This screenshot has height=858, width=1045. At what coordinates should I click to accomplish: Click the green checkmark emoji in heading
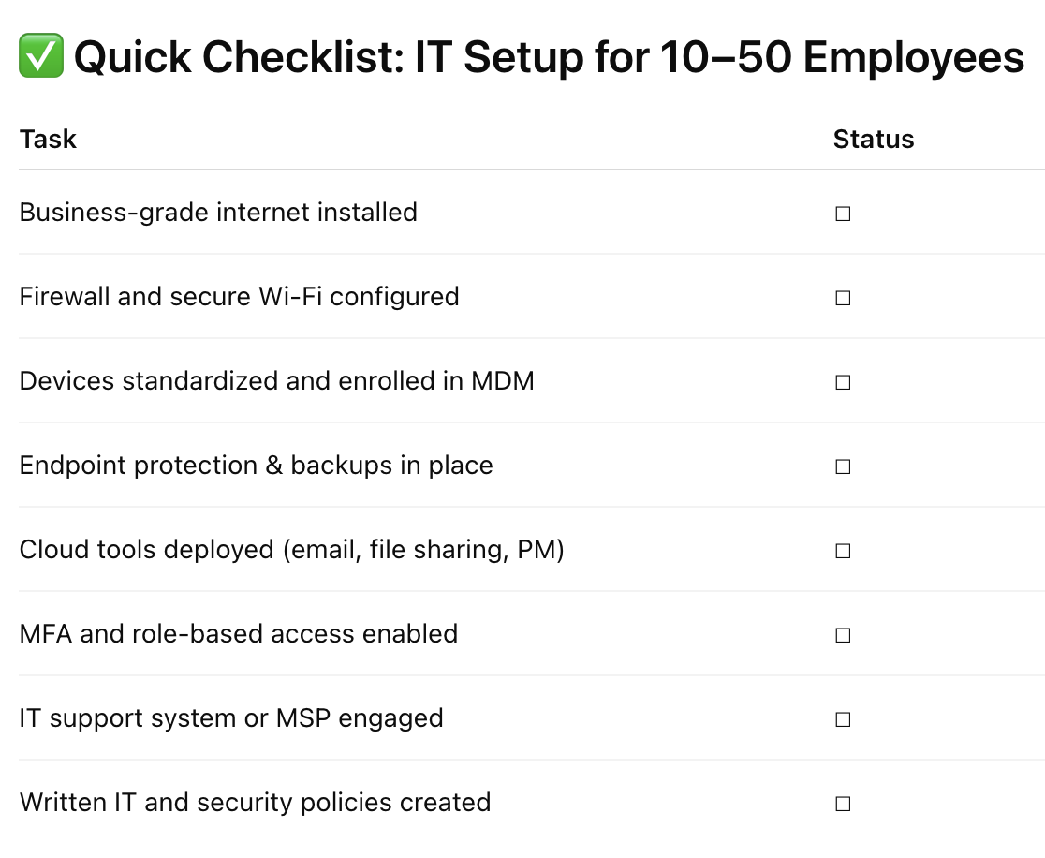point(40,56)
